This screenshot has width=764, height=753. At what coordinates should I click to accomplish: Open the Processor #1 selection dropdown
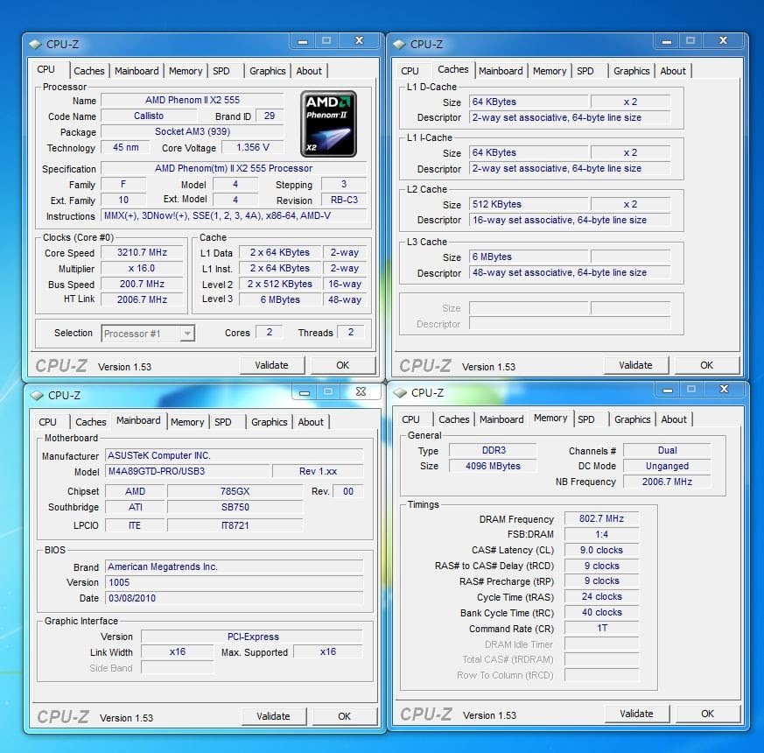click(x=148, y=334)
